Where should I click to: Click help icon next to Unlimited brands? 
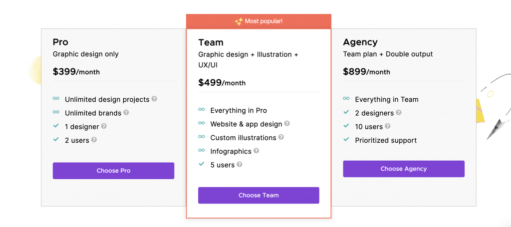(x=126, y=112)
